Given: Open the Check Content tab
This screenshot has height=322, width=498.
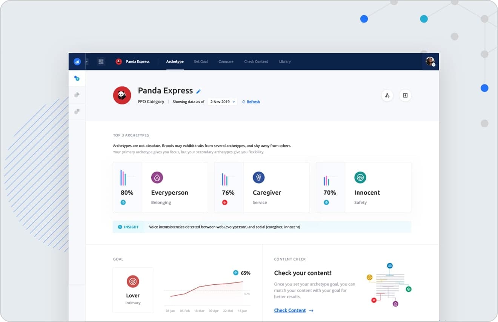Looking at the screenshot, I should pos(256,61).
